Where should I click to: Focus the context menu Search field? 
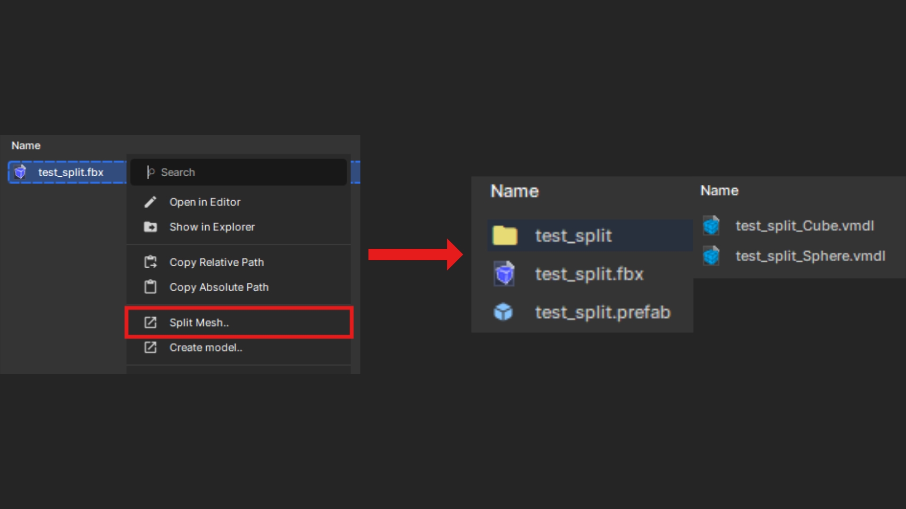(x=245, y=172)
